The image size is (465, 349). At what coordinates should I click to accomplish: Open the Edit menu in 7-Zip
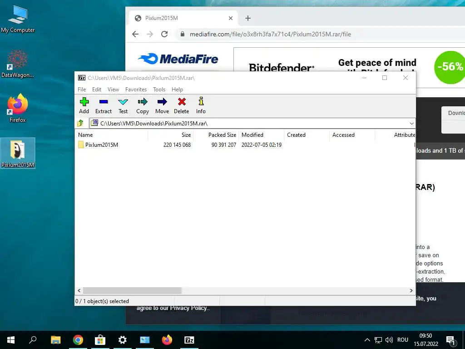tap(97, 90)
